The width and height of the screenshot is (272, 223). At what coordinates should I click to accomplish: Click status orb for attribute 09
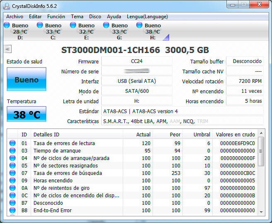coord(12,181)
